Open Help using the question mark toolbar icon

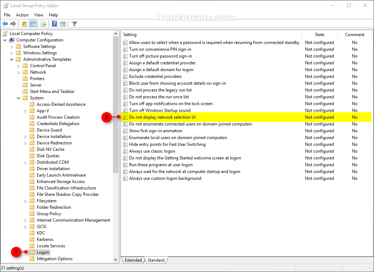(54, 24)
